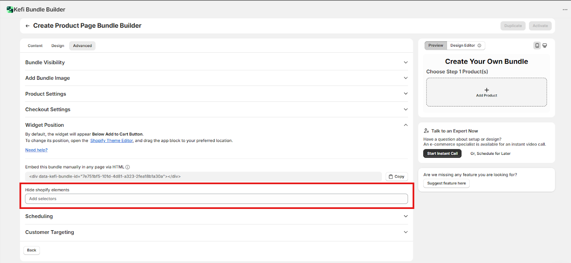571x263 pixels.
Task: Open the Shopify Theme Editor link
Action: [111, 141]
